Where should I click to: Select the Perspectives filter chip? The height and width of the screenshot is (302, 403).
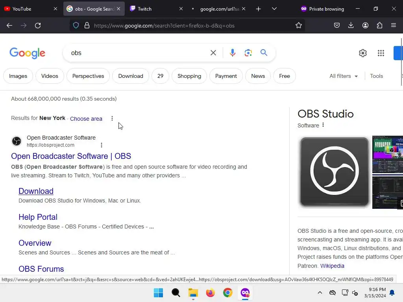tap(88, 76)
